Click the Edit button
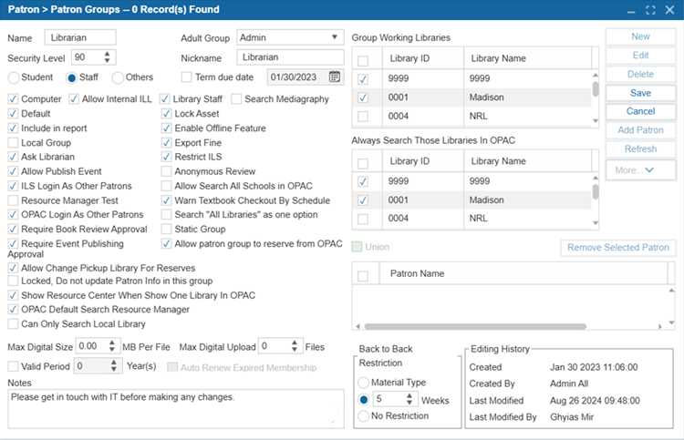 (x=640, y=56)
